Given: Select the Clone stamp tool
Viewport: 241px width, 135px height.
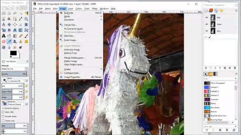Looking at the screenshot, I should point(21,42).
